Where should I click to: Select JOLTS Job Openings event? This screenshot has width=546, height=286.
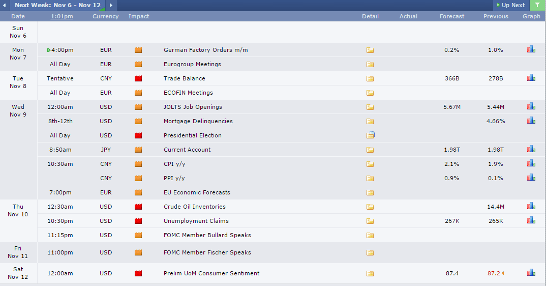[x=193, y=107]
